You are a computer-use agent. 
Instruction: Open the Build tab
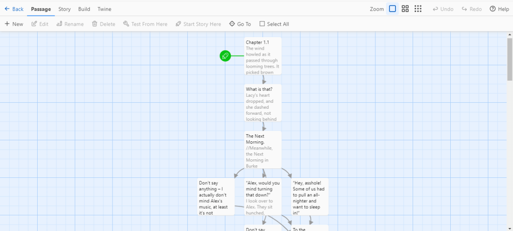pyautogui.click(x=84, y=9)
